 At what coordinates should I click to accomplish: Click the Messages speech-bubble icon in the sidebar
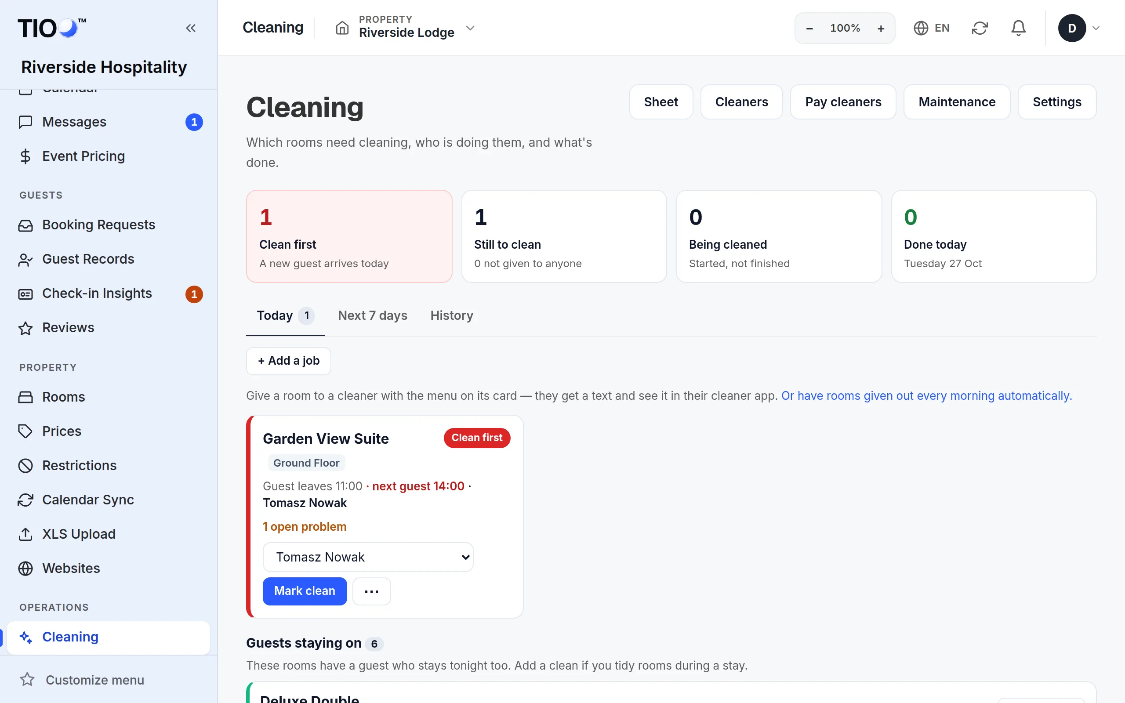click(25, 122)
